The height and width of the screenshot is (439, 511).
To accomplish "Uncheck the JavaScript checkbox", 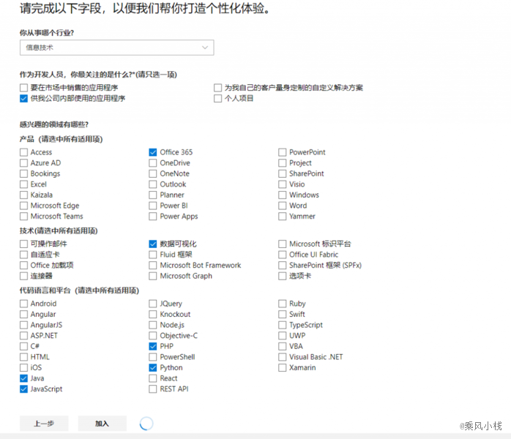I will 23,389.
